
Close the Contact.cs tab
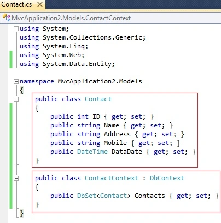pyautogui.click(x=40, y=4)
